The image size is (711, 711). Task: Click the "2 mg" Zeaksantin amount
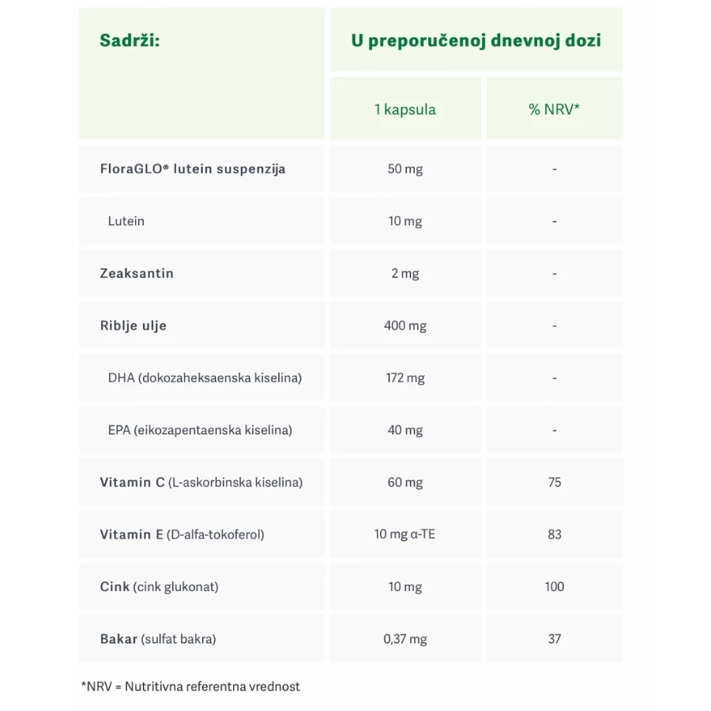405,273
